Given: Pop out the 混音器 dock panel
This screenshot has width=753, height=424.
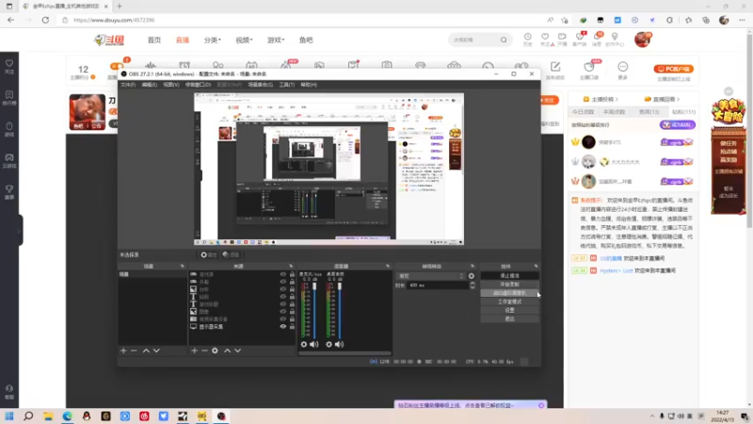Looking at the screenshot, I should coord(388,266).
